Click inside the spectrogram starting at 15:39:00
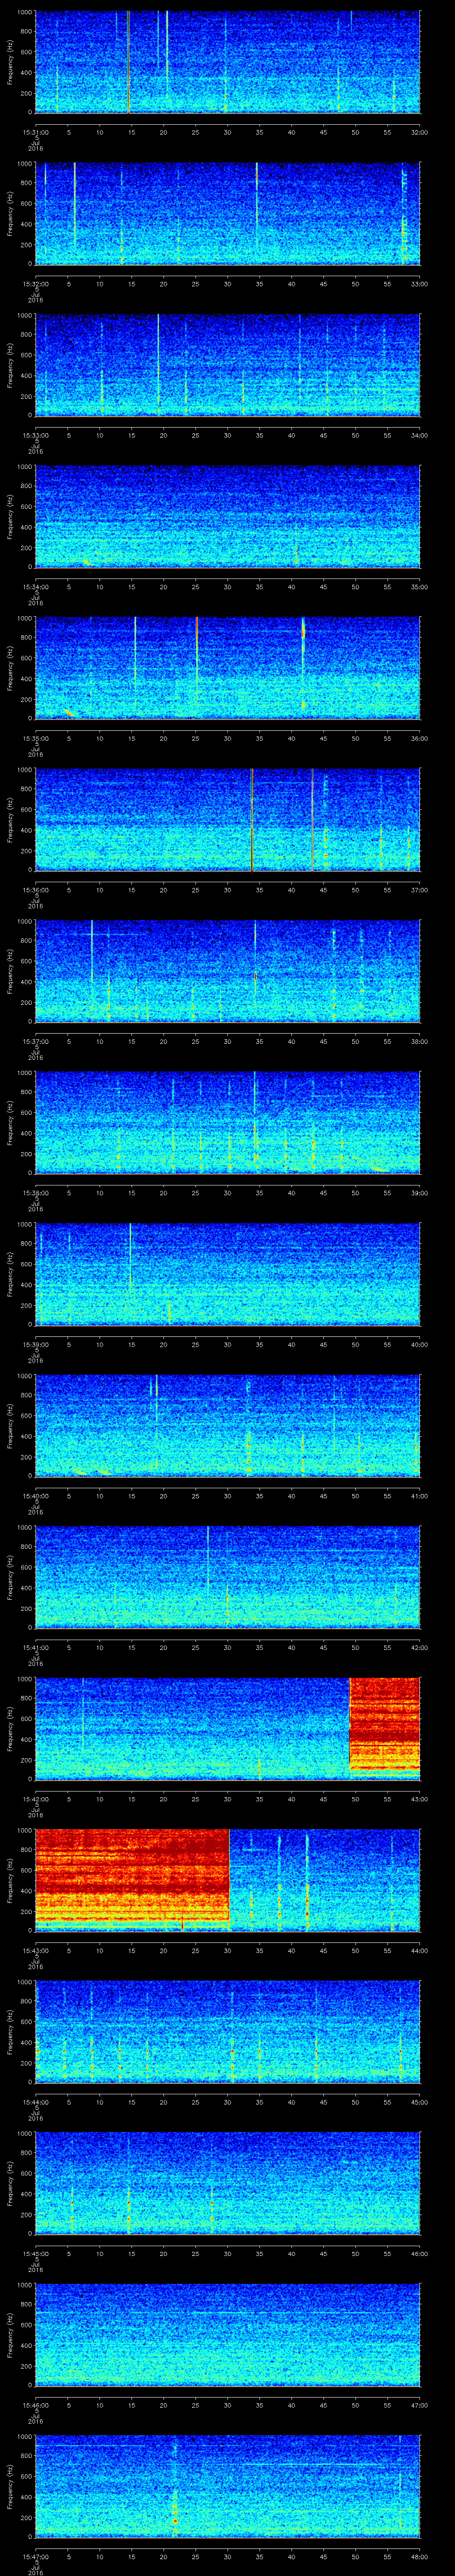 [227, 1273]
